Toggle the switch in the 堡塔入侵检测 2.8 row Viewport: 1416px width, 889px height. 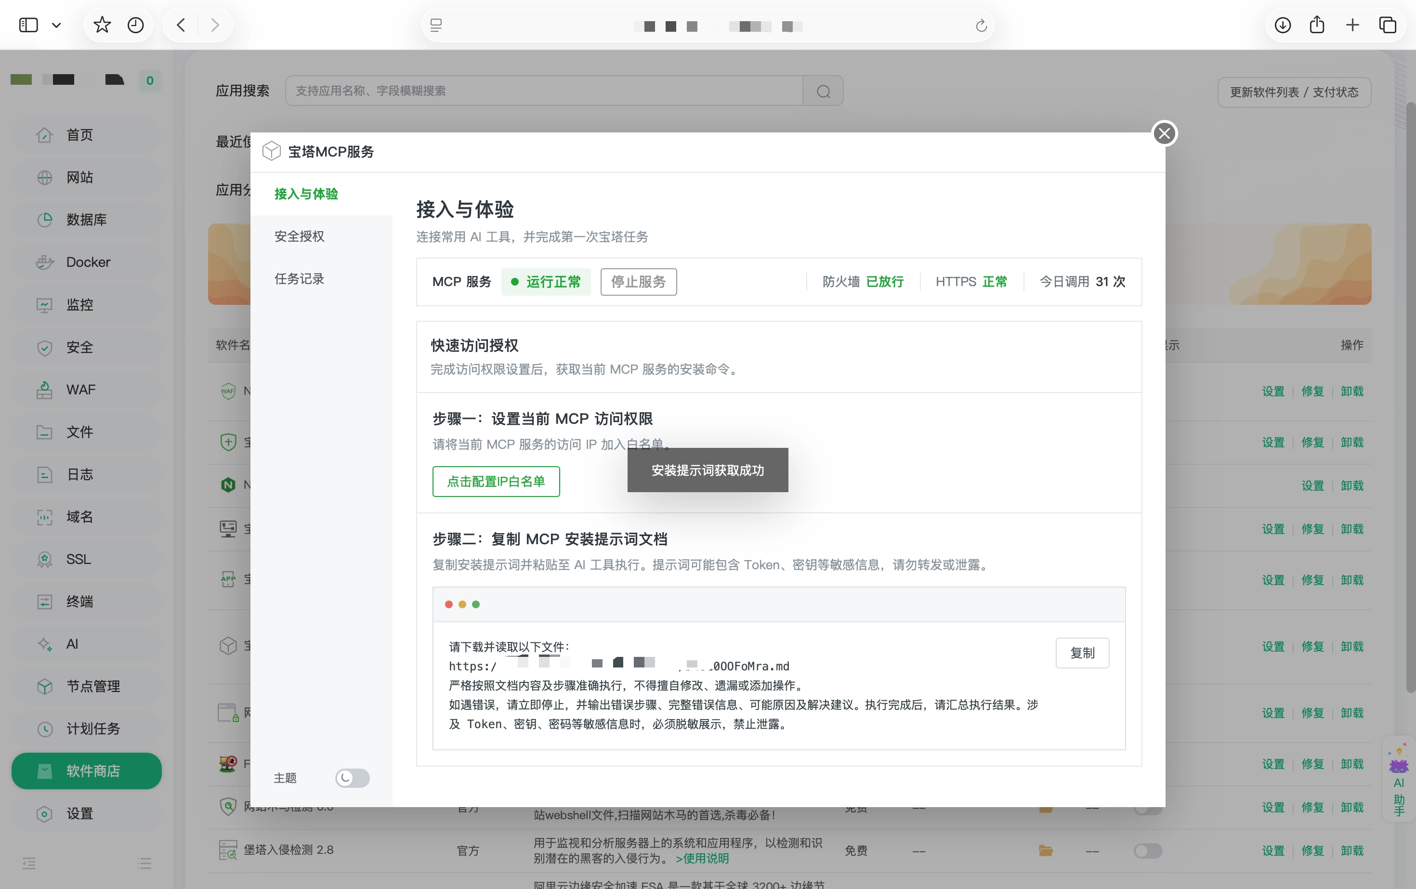[x=1148, y=850]
